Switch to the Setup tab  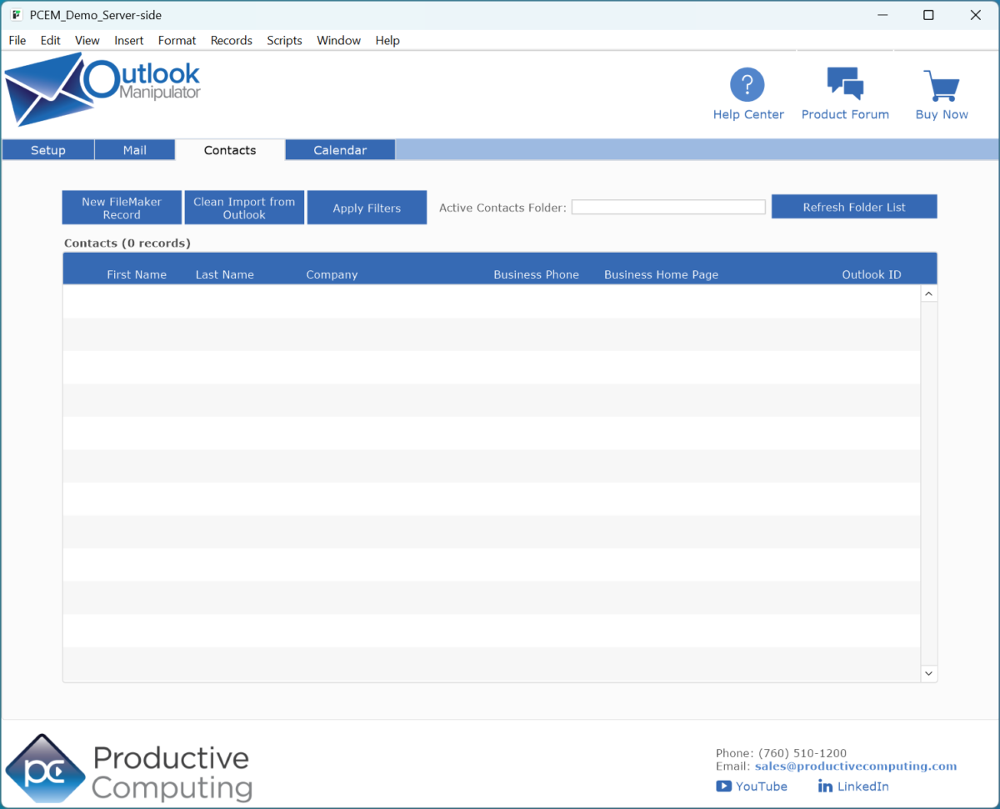click(x=48, y=150)
